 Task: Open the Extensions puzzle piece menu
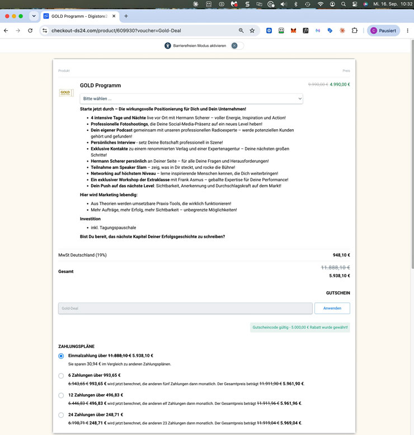tap(355, 31)
